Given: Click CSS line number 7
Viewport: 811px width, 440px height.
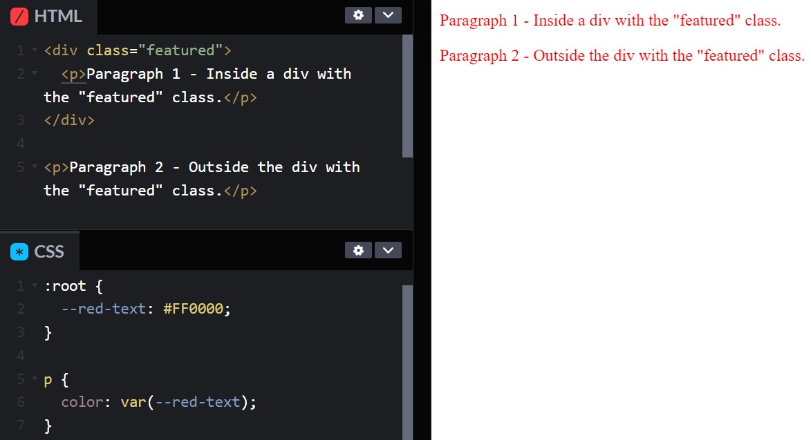Looking at the screenshot, I should 21,425.
